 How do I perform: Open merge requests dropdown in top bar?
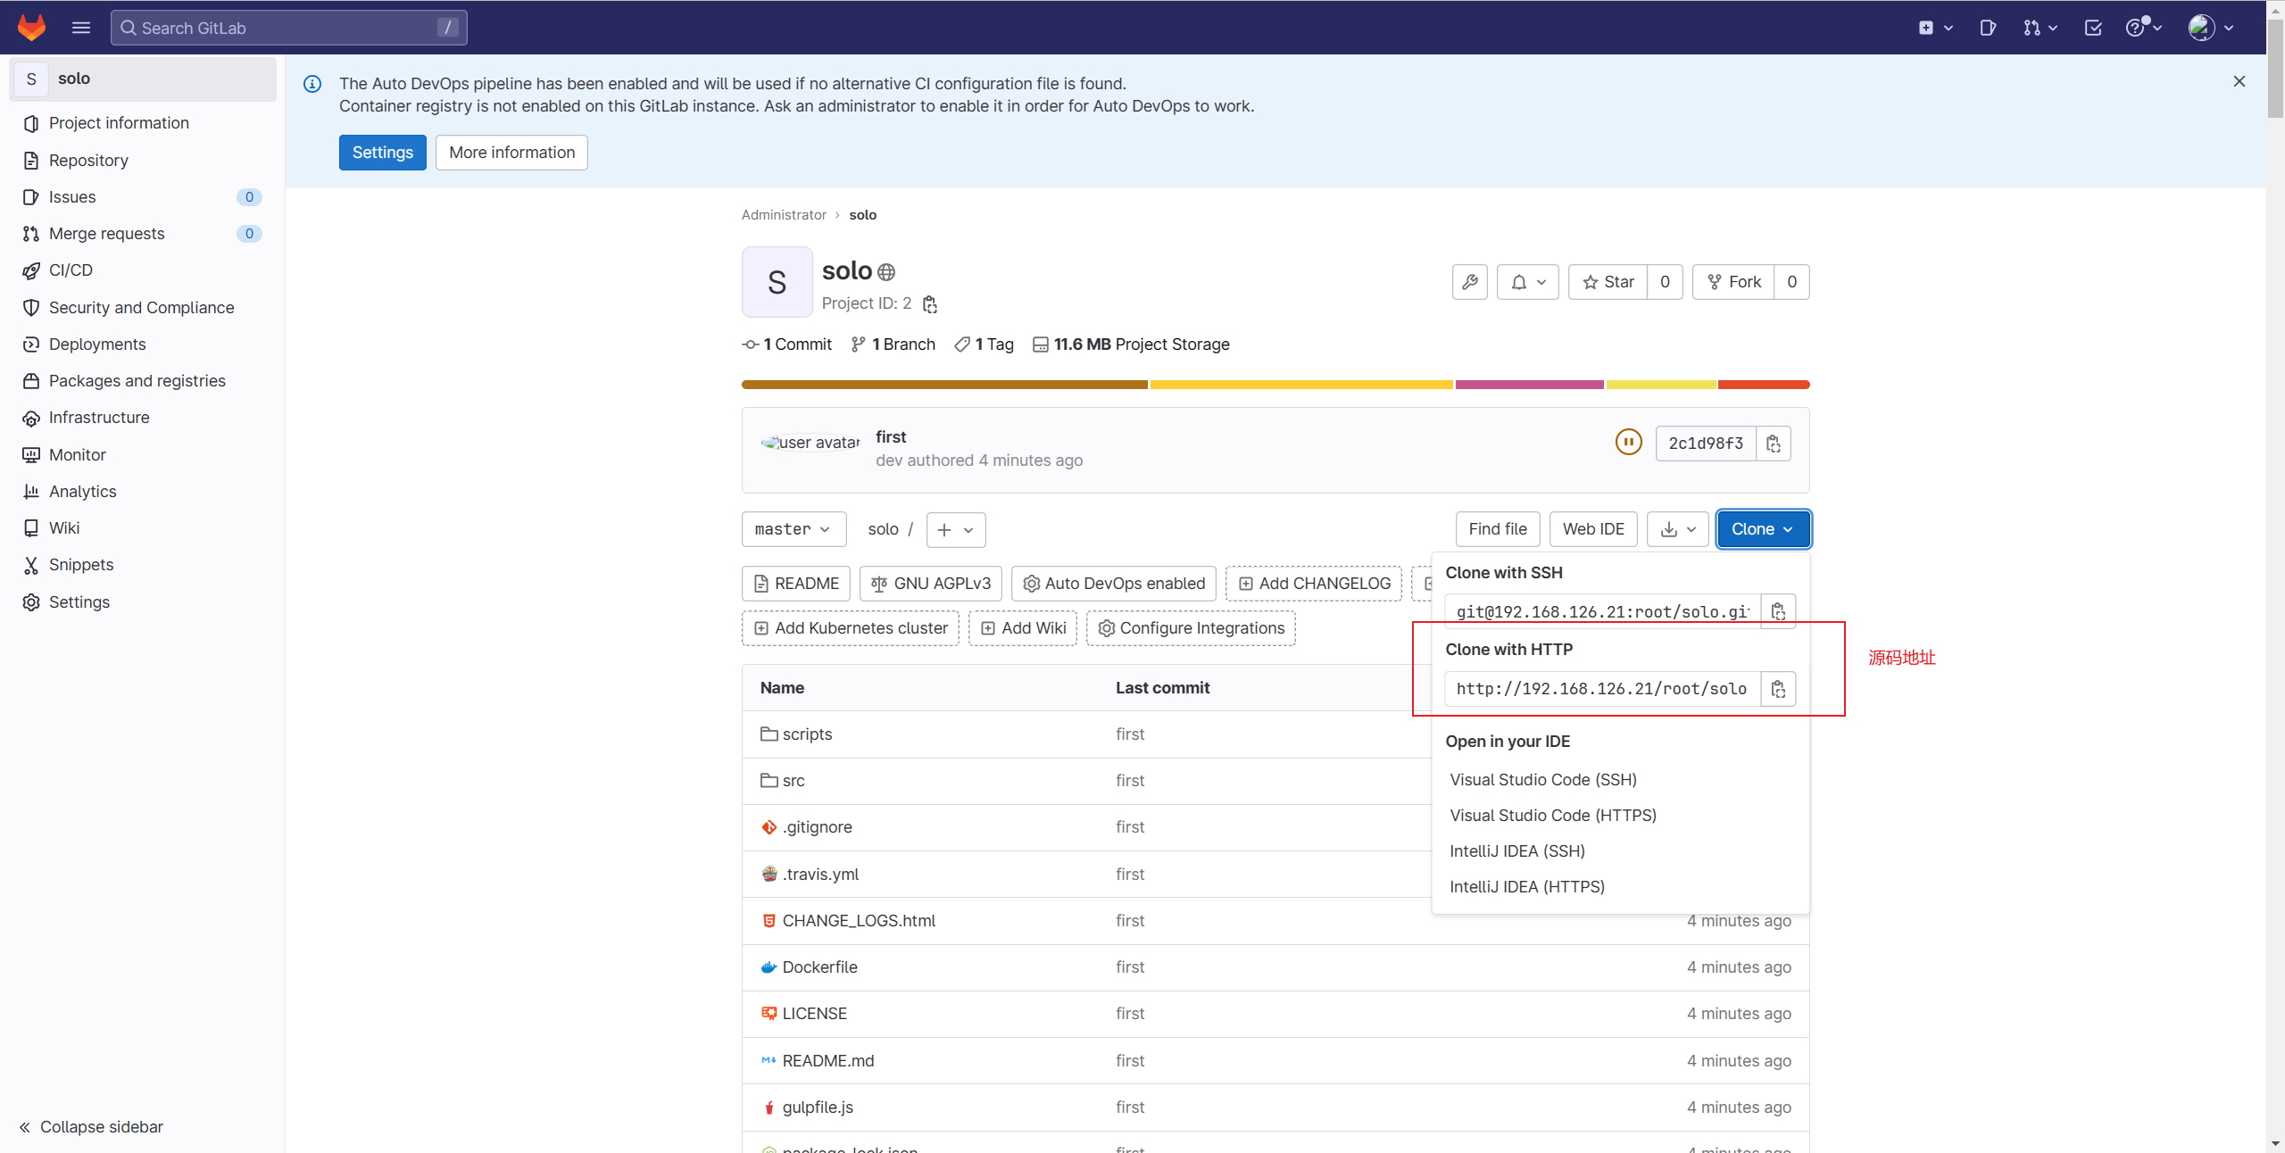click(2040, 28)
